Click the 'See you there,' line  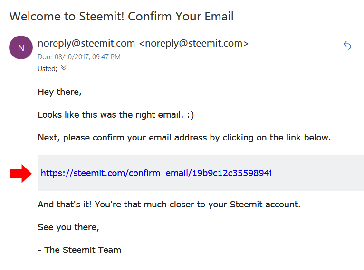coord(68,227)
